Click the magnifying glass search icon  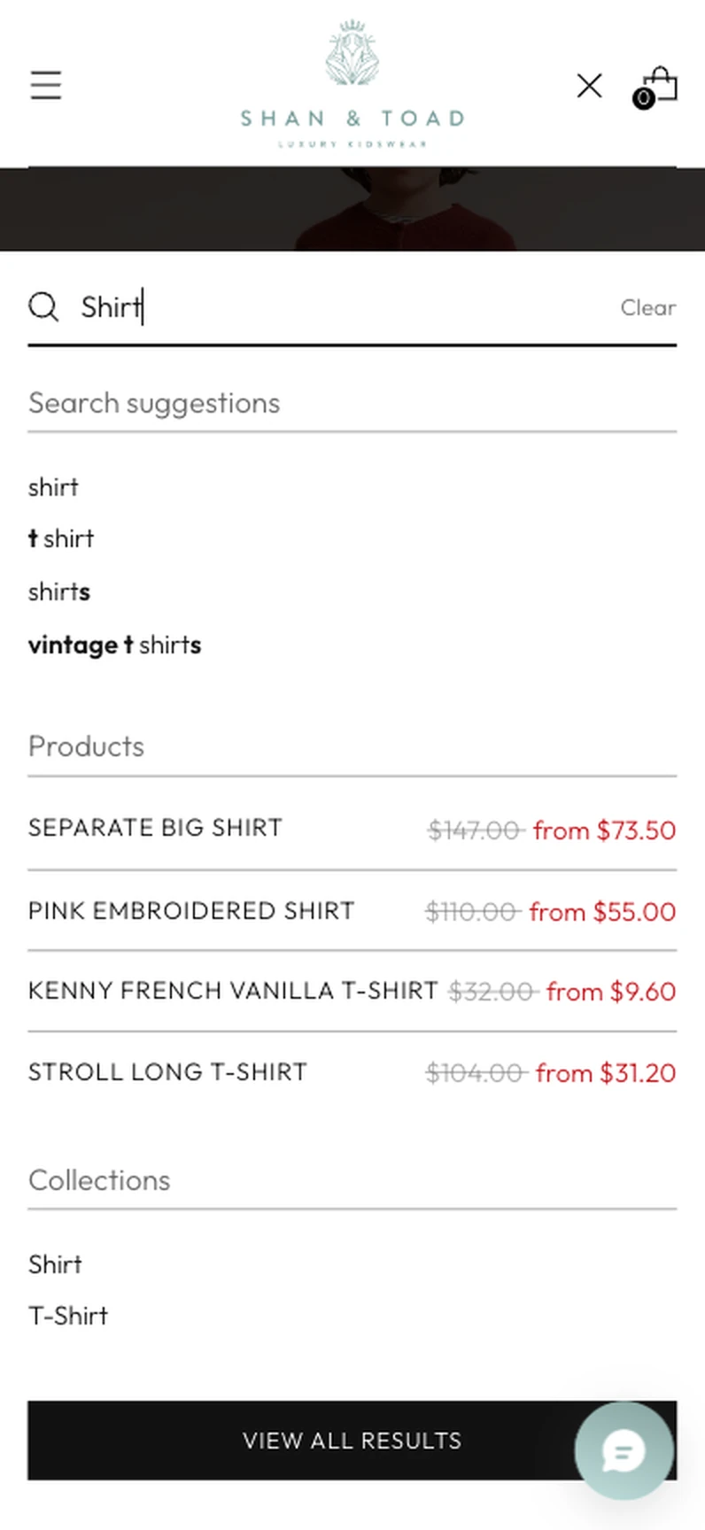coord(43,307)
